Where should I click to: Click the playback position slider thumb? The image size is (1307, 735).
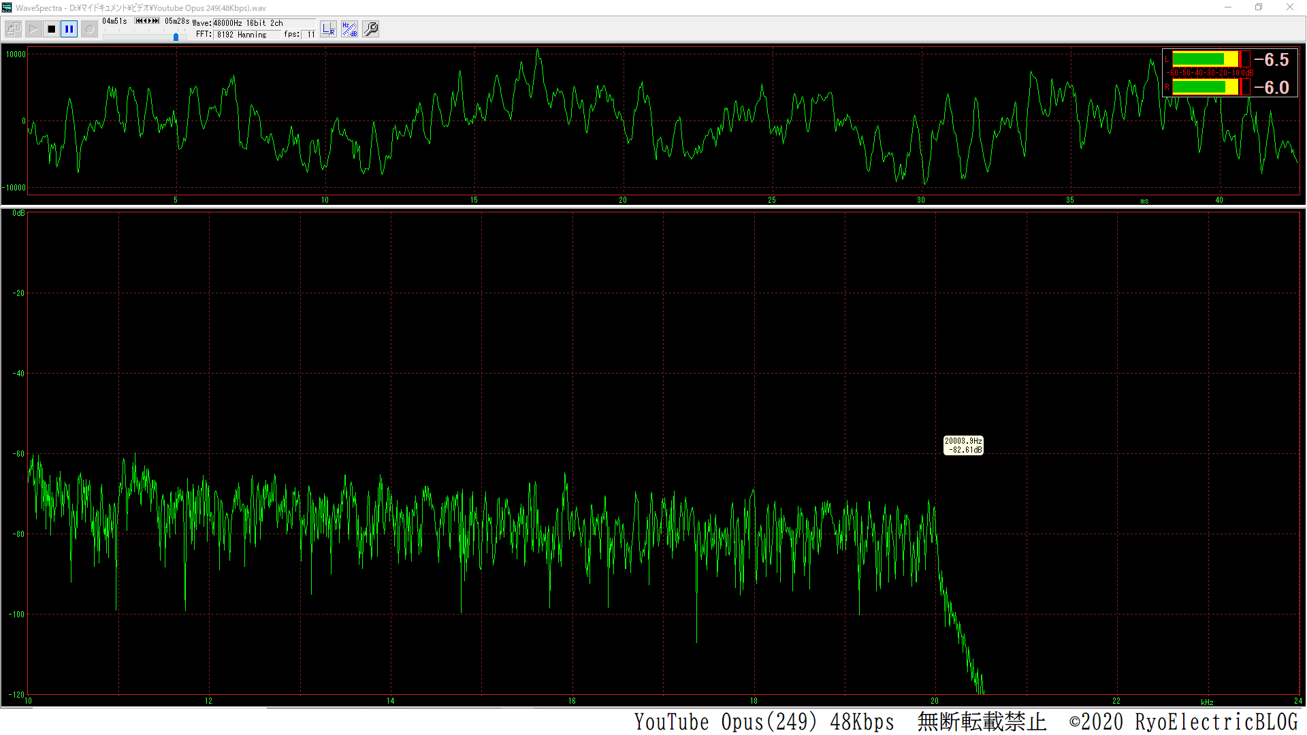tap(176, 37)
